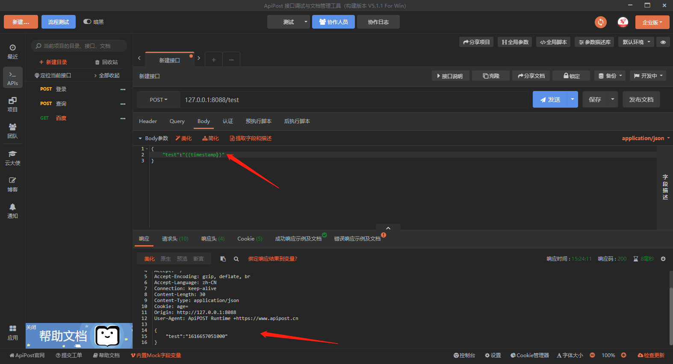
Task: Open the 企业版 dropdown
Action: pos(652,22)
